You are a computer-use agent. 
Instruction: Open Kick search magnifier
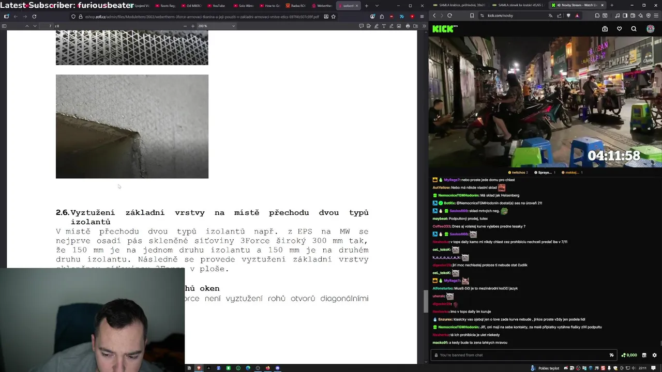pos(634,29)
